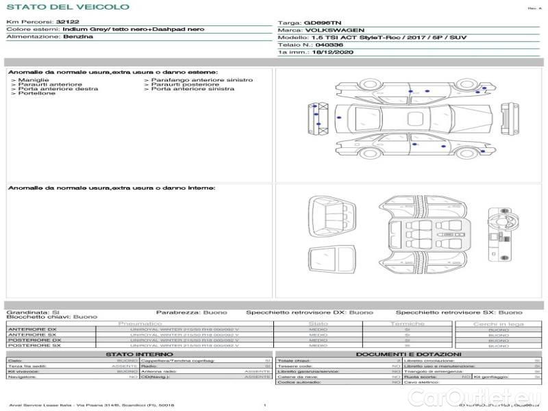The height and width of the screenshot is (411, 548).
Task: Click the Cerchi in lega column header
Action: (x=498, y=323)
